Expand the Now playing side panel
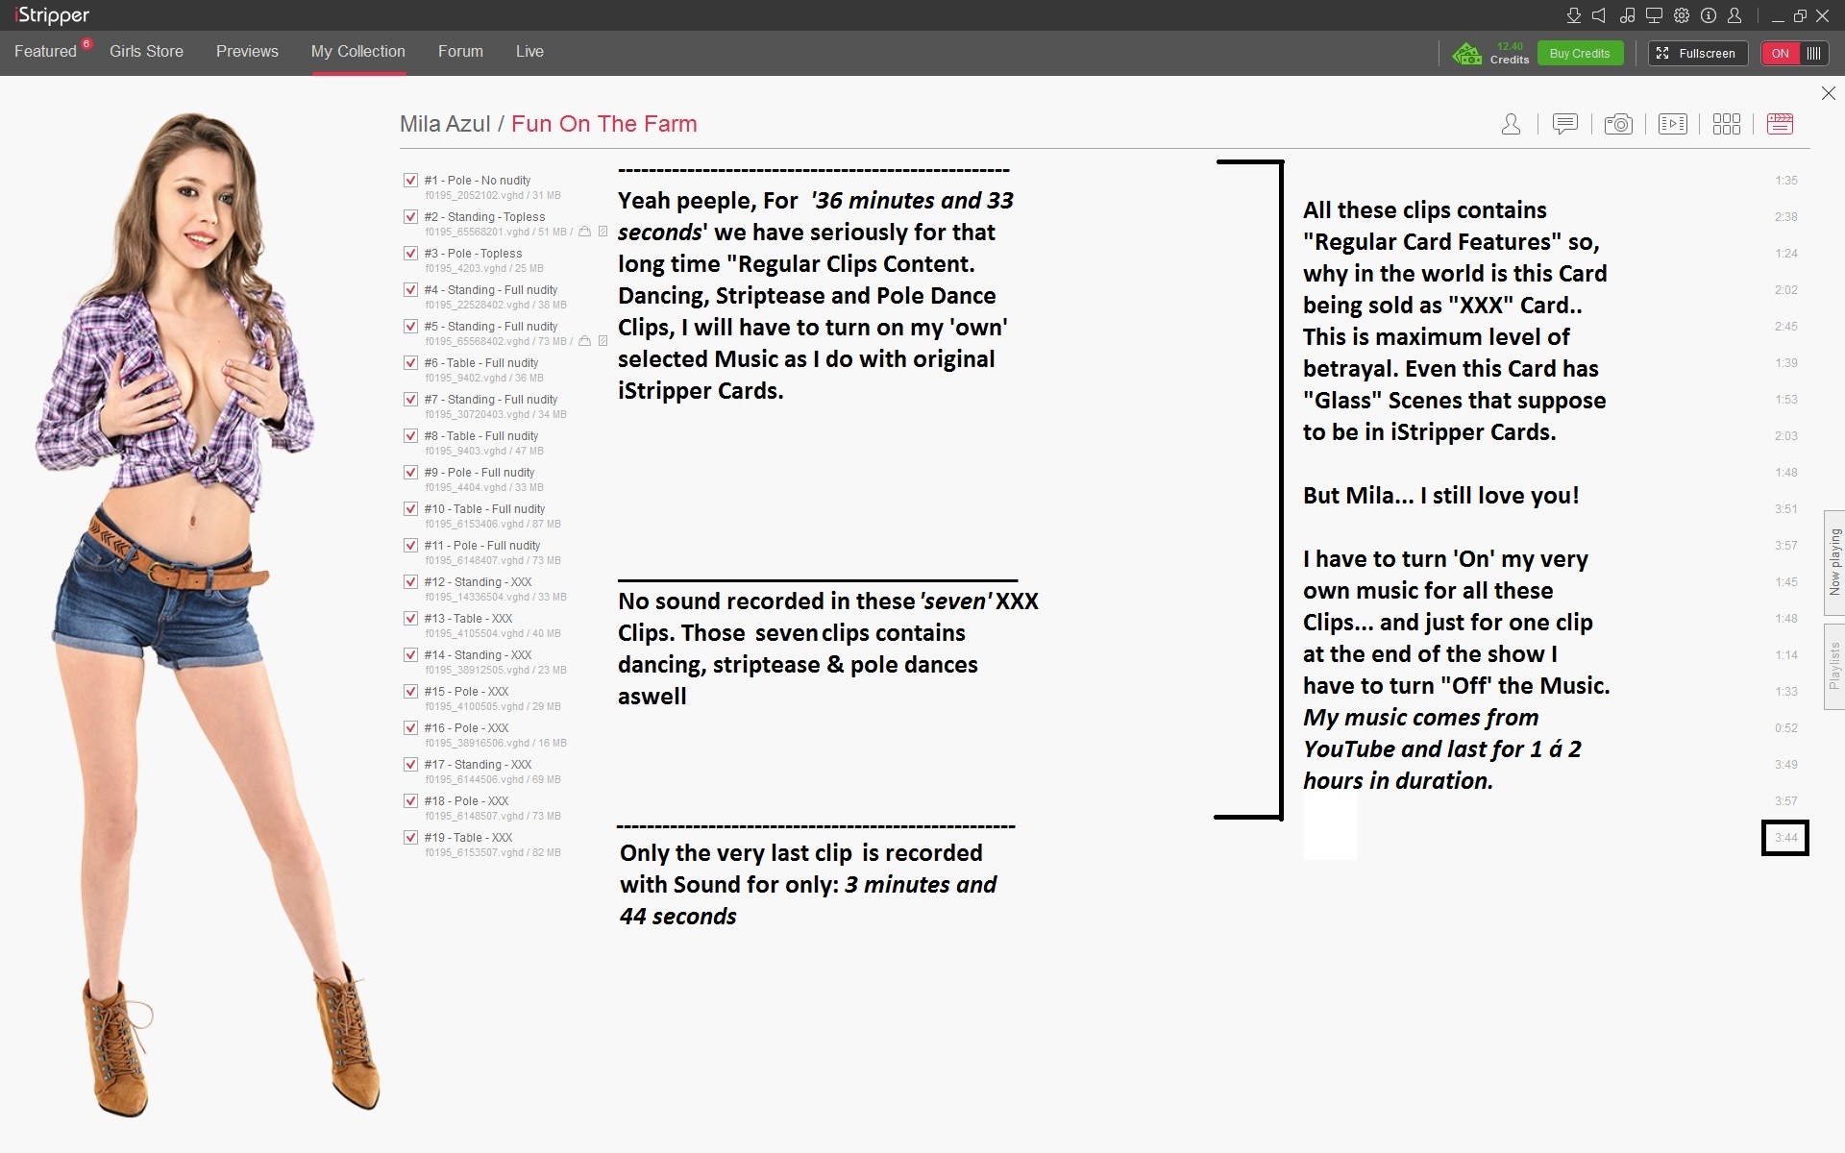Viewport: 1845px width, 1153px height. [1833, 562]
